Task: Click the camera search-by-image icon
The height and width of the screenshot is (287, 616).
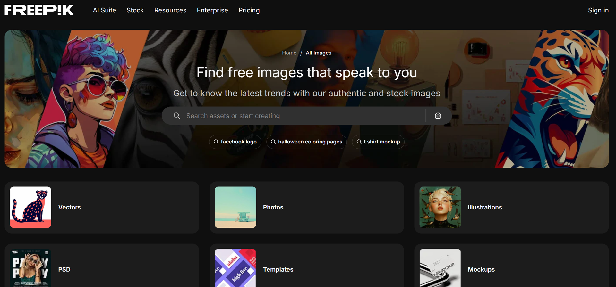Action: [x=438, y=116]
